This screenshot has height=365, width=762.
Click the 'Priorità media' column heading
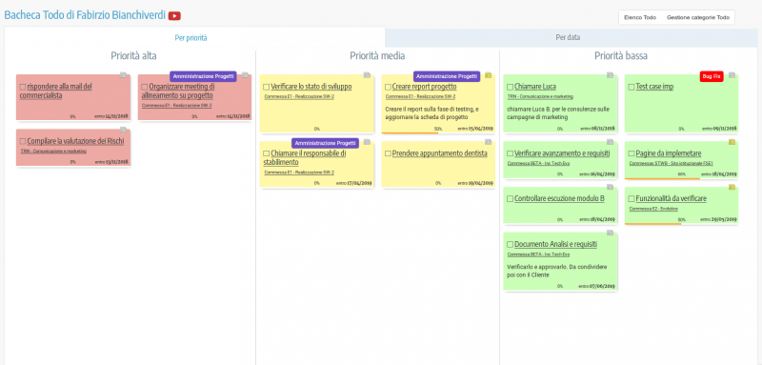(377, 56)
